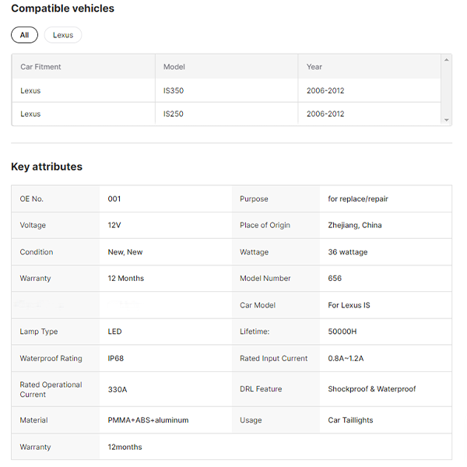467x467 pixels.
Task: Click the Lexus fitment in IS350 row
Action: (30, 90)
